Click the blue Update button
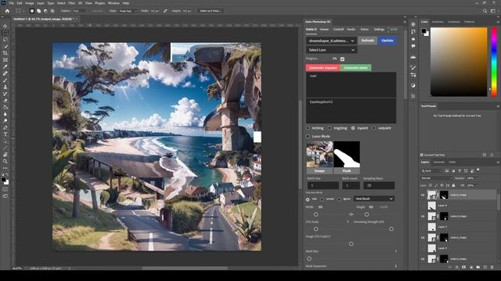Image resolution: width=501 pixels, height=281 pixels. 387,41
